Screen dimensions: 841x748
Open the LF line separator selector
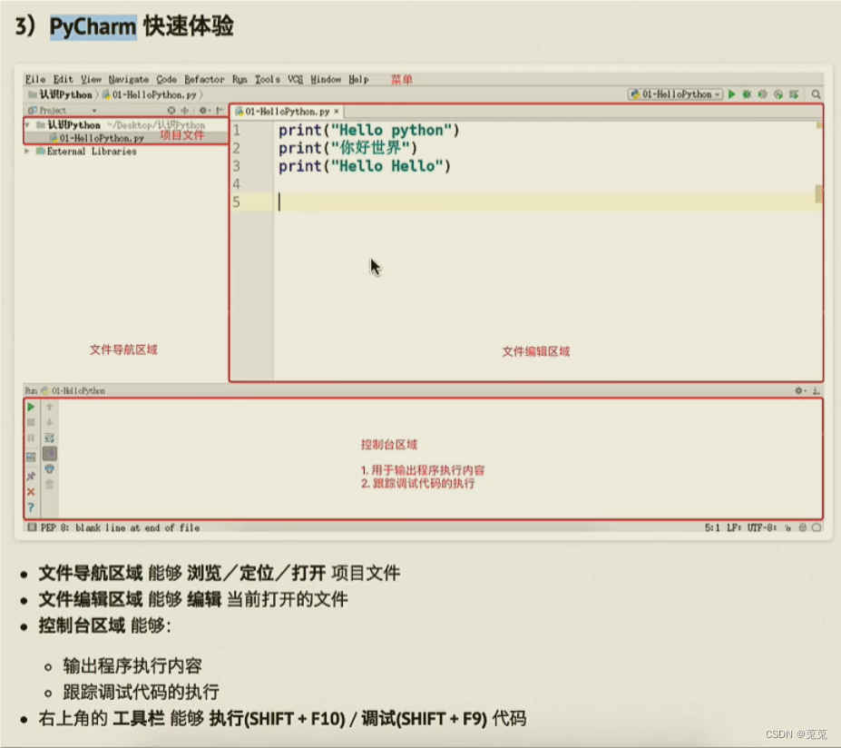click(x=734, y=528)
